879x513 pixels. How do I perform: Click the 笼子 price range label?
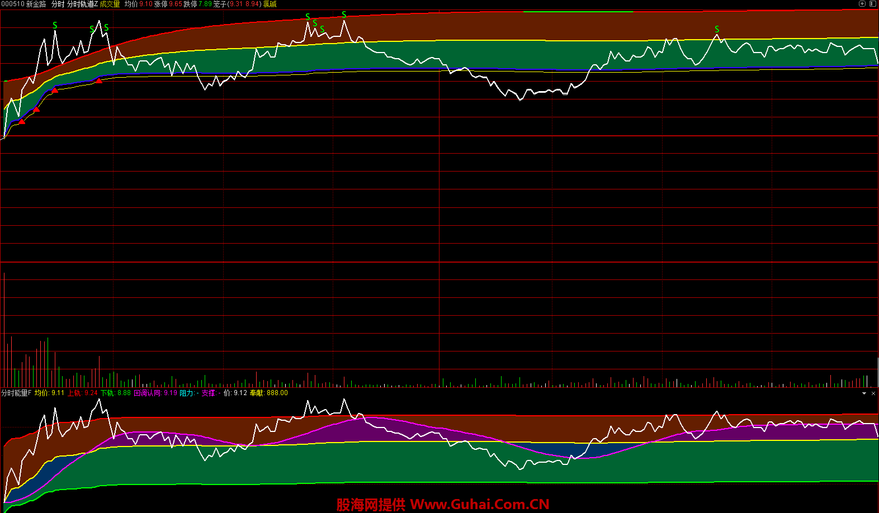pyautogui.click(x=220, y=4)
